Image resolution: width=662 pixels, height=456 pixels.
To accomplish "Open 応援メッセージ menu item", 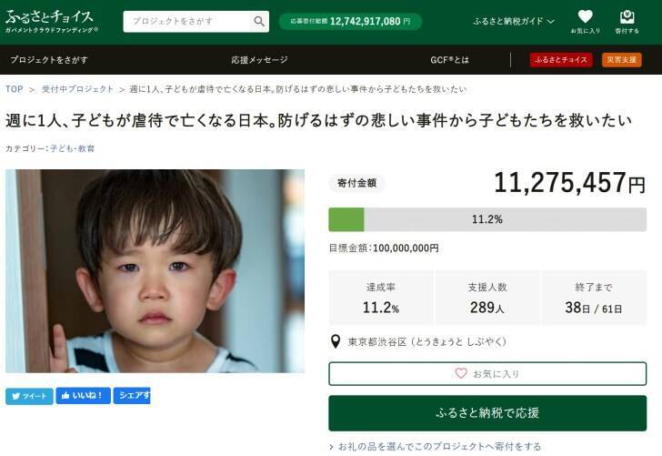I will [x=260, y=60].
